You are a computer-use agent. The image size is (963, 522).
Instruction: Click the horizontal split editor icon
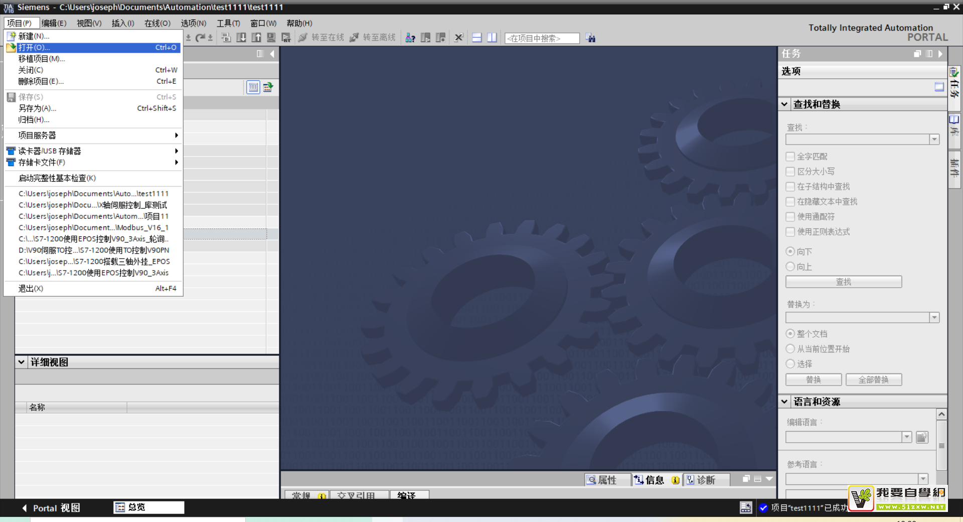pyautogui.click(x=477, y=38)
